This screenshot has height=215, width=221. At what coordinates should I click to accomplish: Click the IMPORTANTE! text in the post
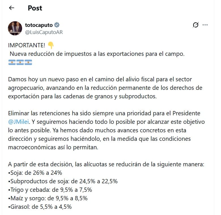tap(27, 46)
